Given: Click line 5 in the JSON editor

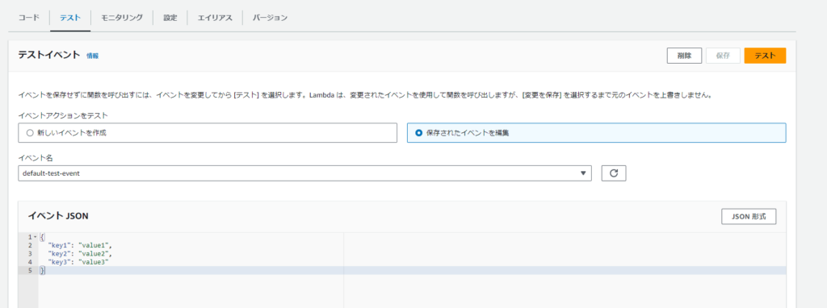Looking at the screenshot, I should point(413,270).
